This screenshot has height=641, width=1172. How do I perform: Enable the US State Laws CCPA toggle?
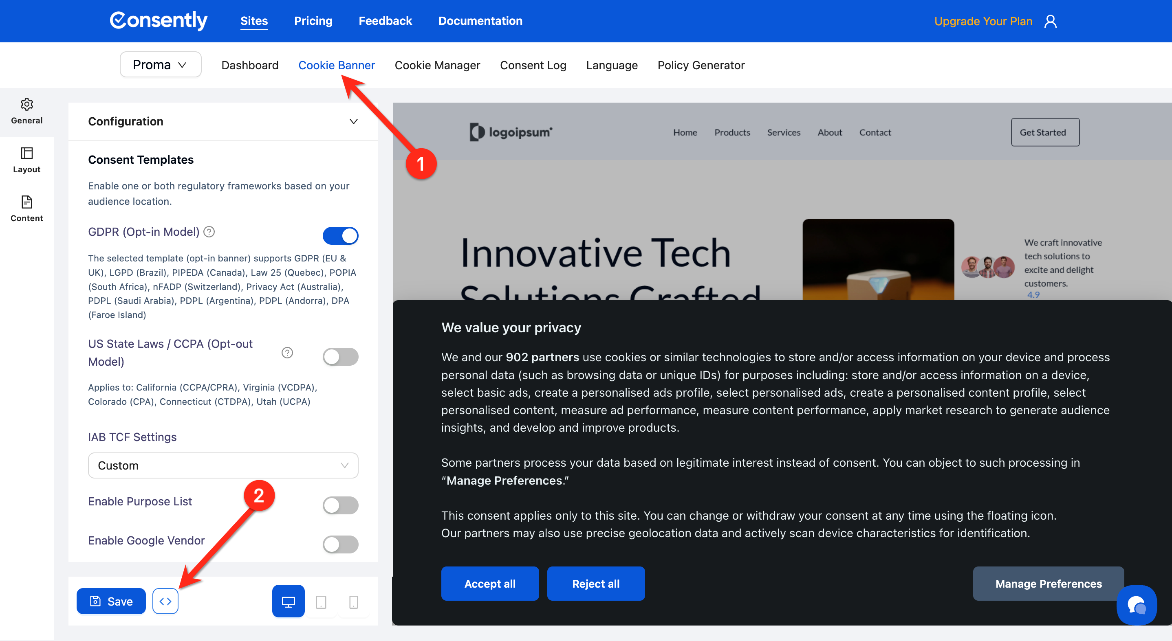340,356
